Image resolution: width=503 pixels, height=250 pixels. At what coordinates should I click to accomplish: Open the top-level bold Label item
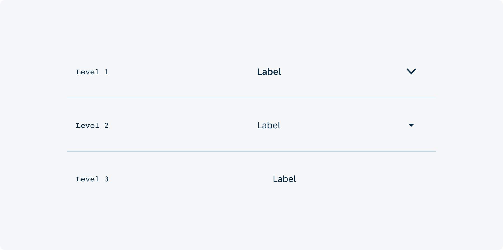tap(269, 72)
